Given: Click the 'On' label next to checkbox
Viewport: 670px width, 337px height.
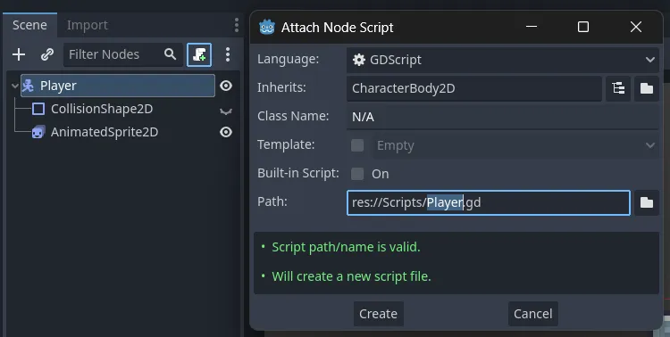Looking at the screenshot, I should click(381, 174).
